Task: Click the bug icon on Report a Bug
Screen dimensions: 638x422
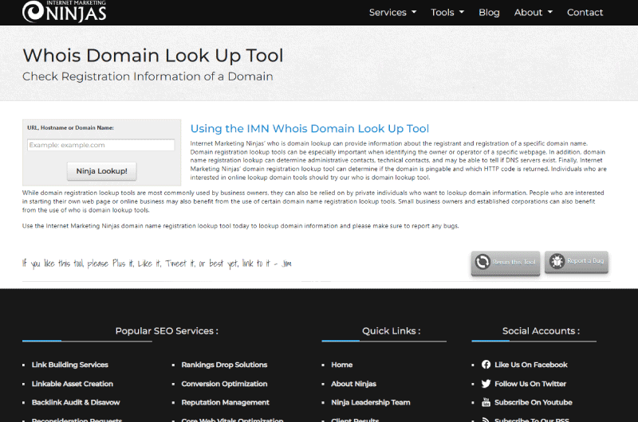Action: coord(557,260)
